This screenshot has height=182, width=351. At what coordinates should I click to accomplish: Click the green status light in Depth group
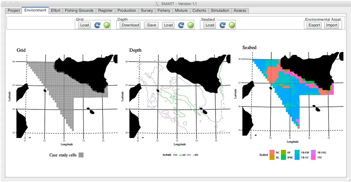190,25
